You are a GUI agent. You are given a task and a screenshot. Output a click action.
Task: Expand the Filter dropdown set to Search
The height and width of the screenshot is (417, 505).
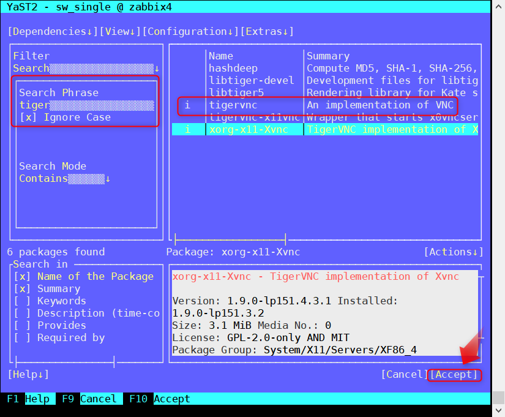click(86, 69)
